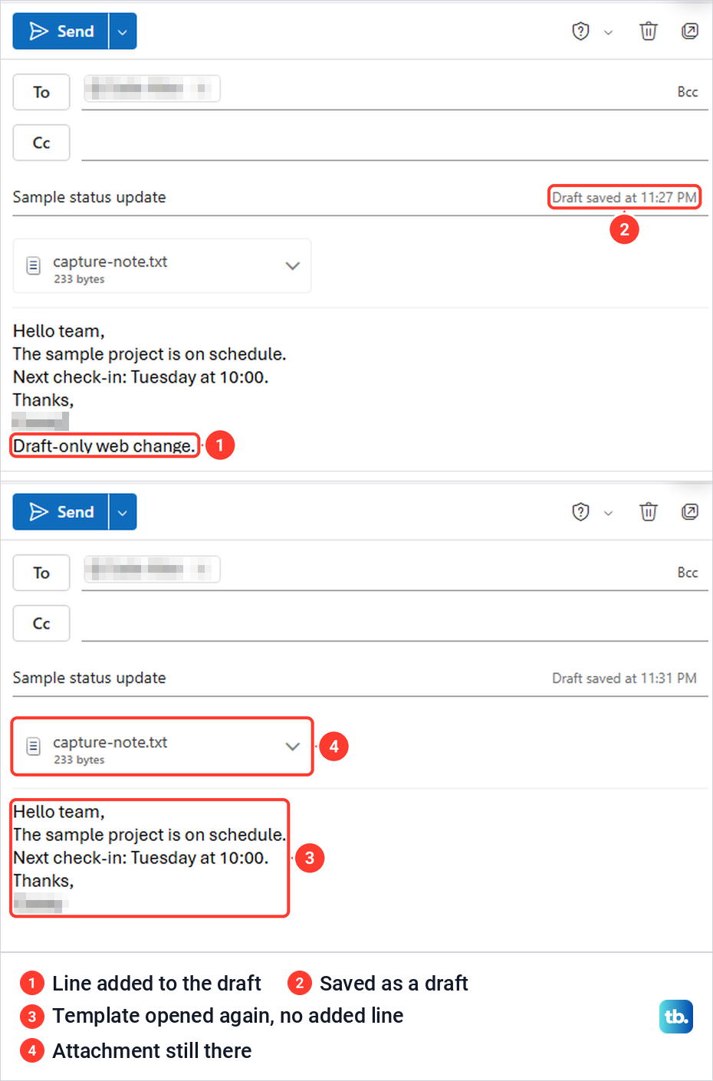
Task: Click 'Draft saved at 11:27 PM' status
Action: pyautogui.click(x=624, y=197)
